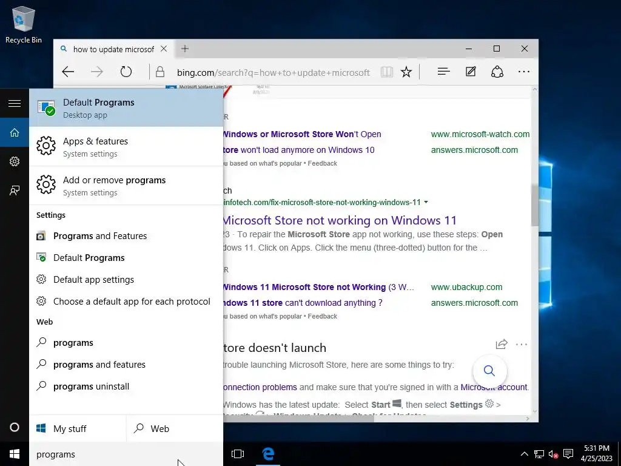
Task: Click the 'connection problems' link
Action: pyautogui.click(x=260, y=387)
